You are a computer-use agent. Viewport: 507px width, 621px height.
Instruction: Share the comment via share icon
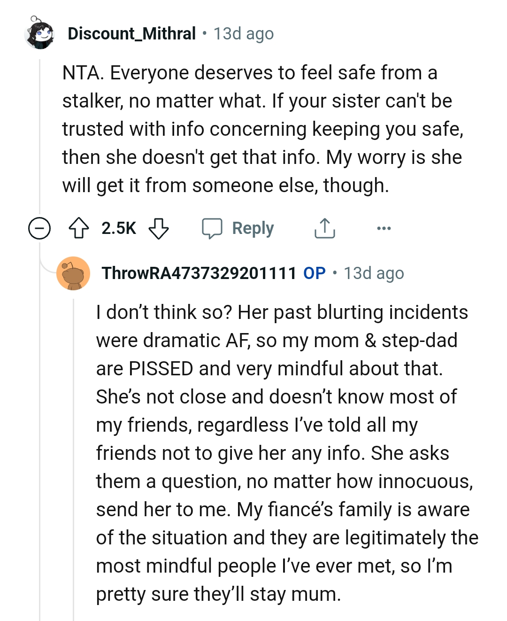pos(324,228)
